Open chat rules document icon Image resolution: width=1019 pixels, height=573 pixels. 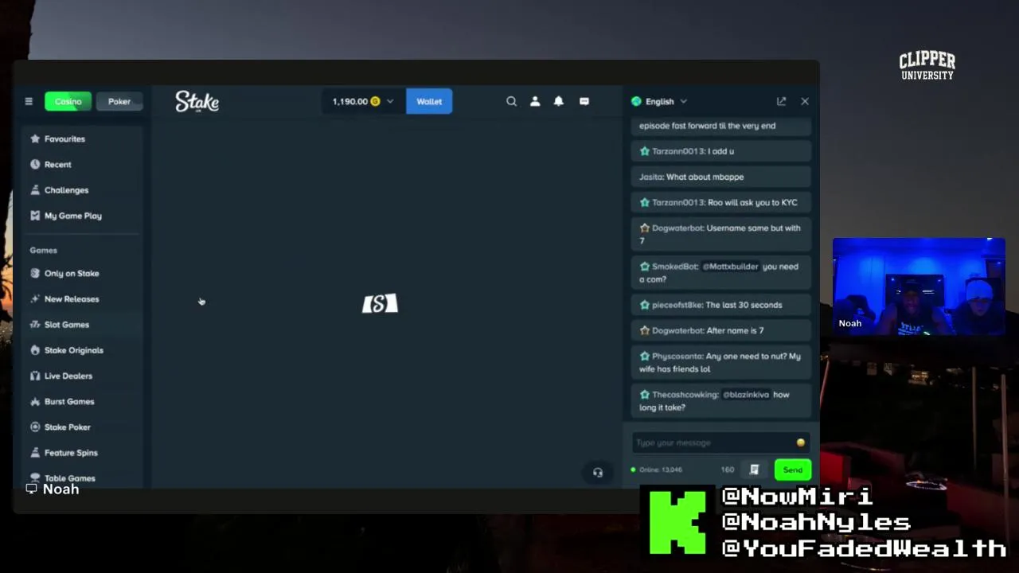754,470
